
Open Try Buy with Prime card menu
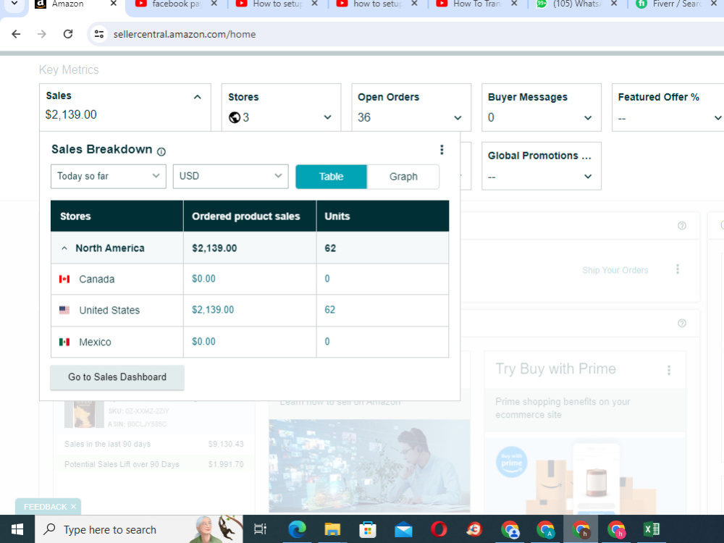[x=668, y=370]
